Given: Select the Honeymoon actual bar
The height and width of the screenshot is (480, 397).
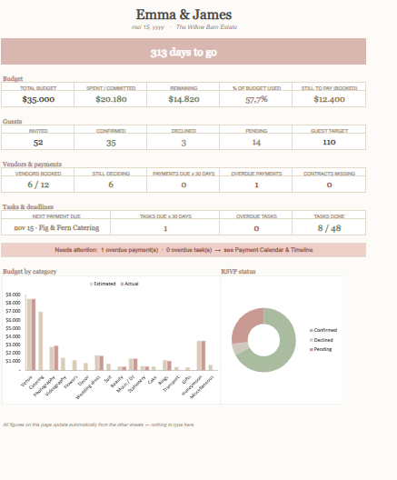Looking at the screenshot, I should point(203,355).
